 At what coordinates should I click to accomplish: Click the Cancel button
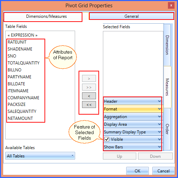163,171
